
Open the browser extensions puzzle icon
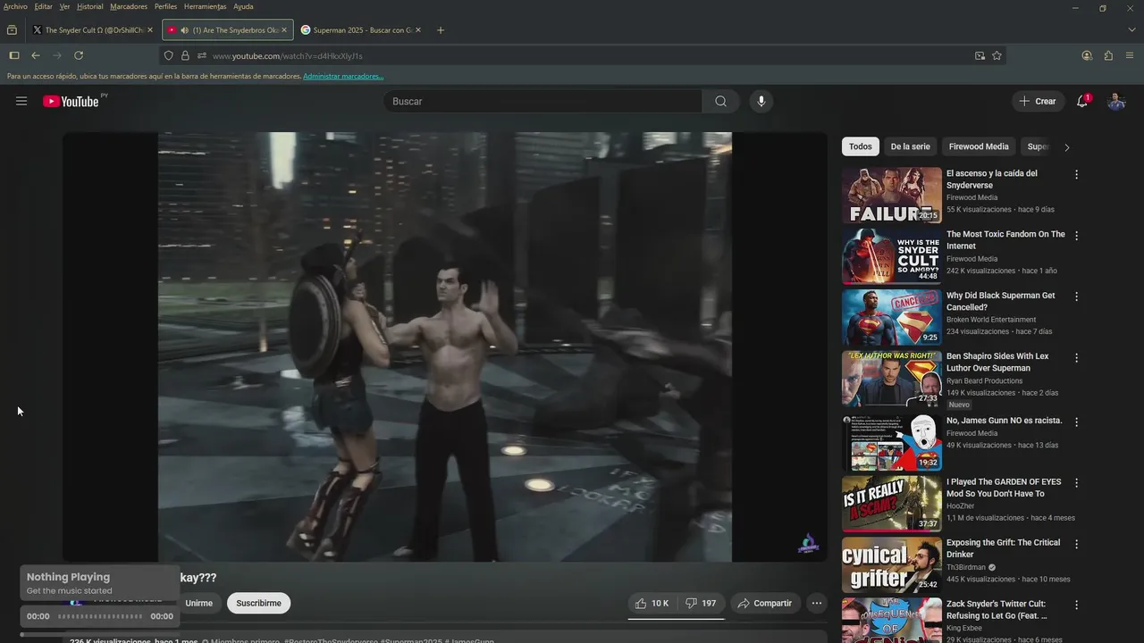click(x=1108, y=55)
